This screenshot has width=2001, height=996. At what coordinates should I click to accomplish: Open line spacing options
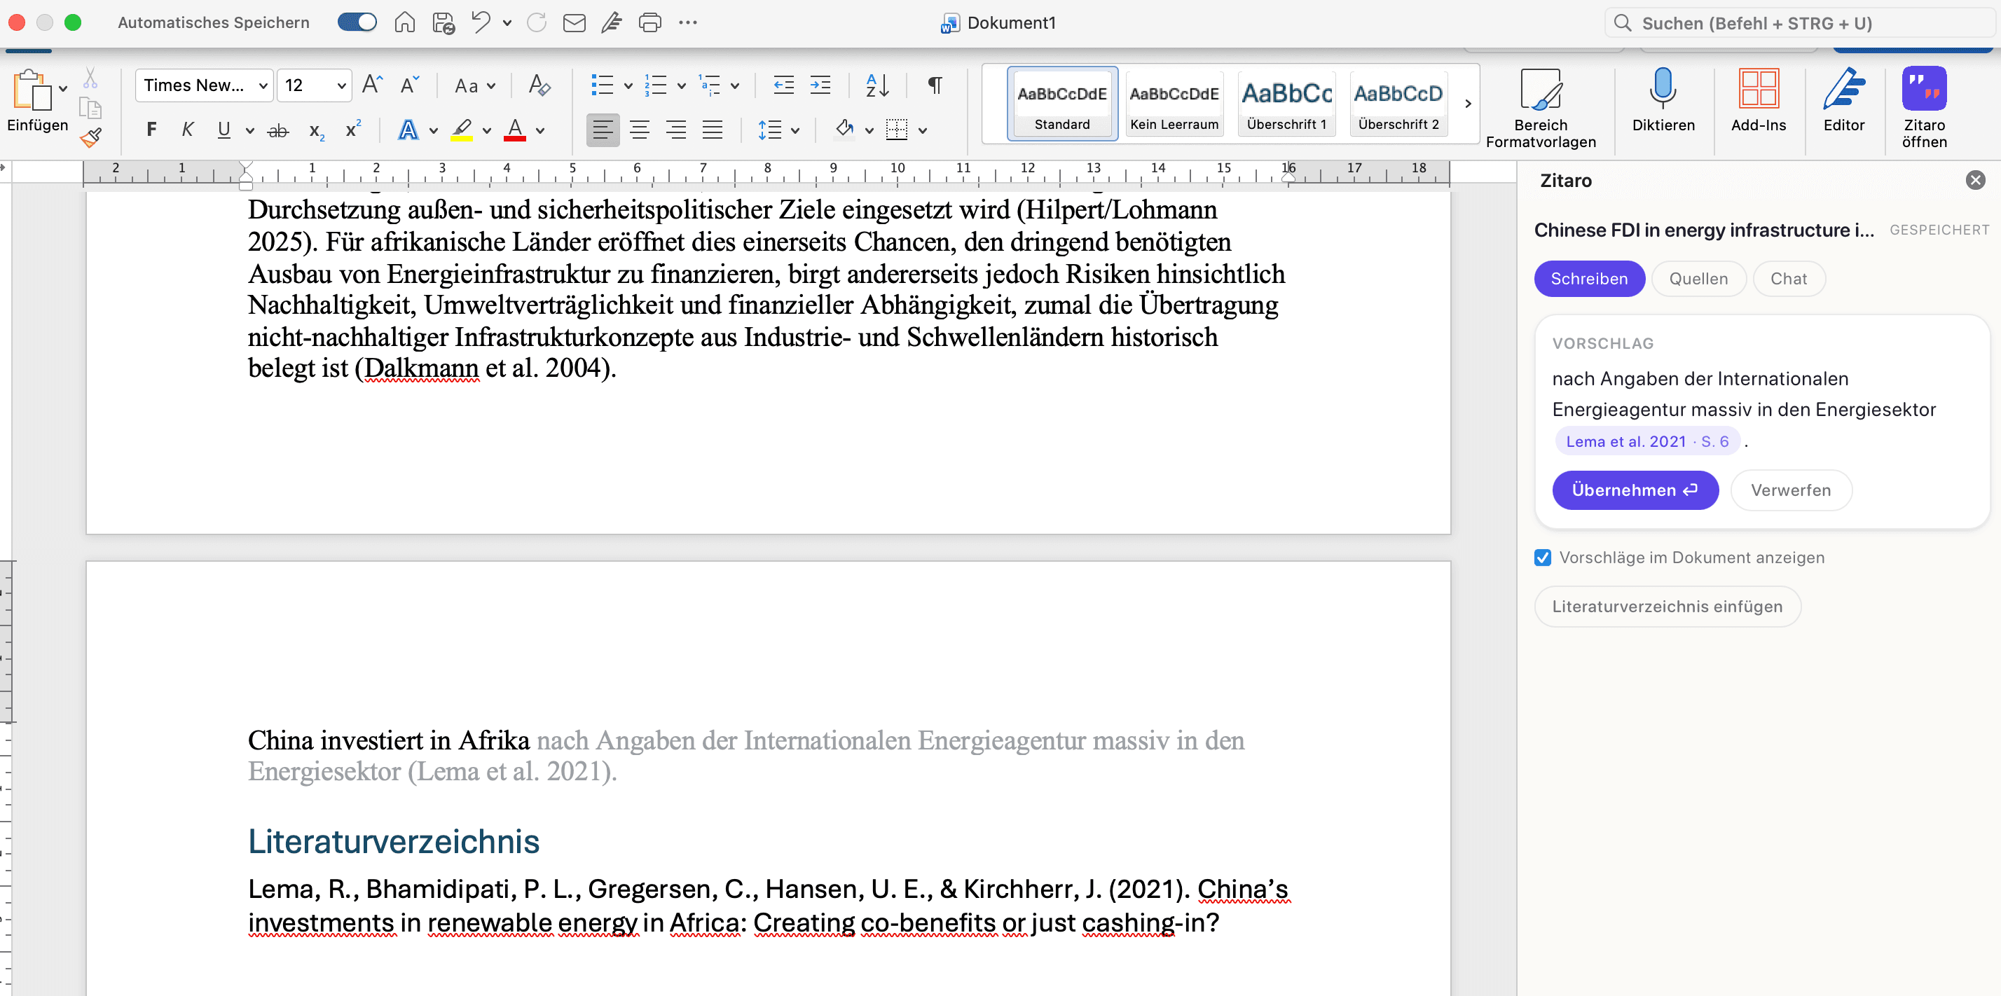pos(778,130)
